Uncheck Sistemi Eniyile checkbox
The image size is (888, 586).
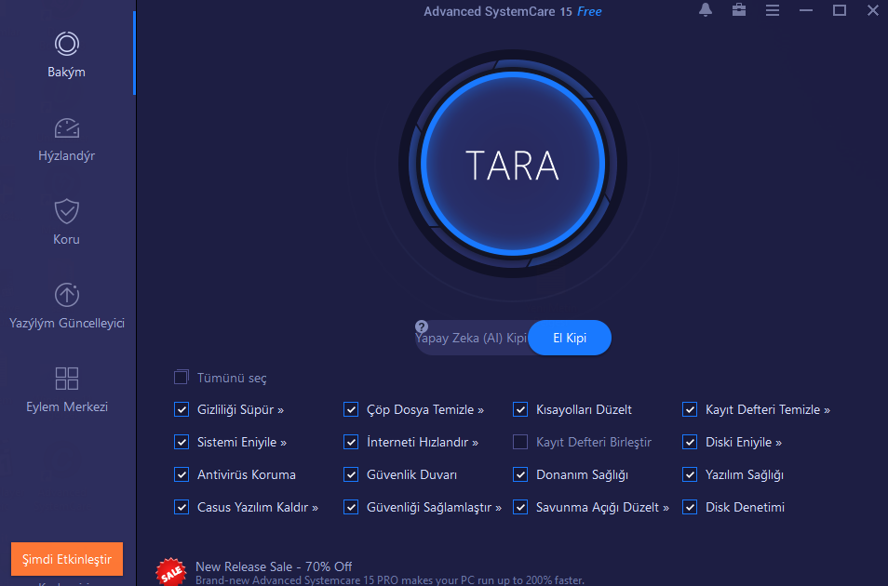point(182,442)
